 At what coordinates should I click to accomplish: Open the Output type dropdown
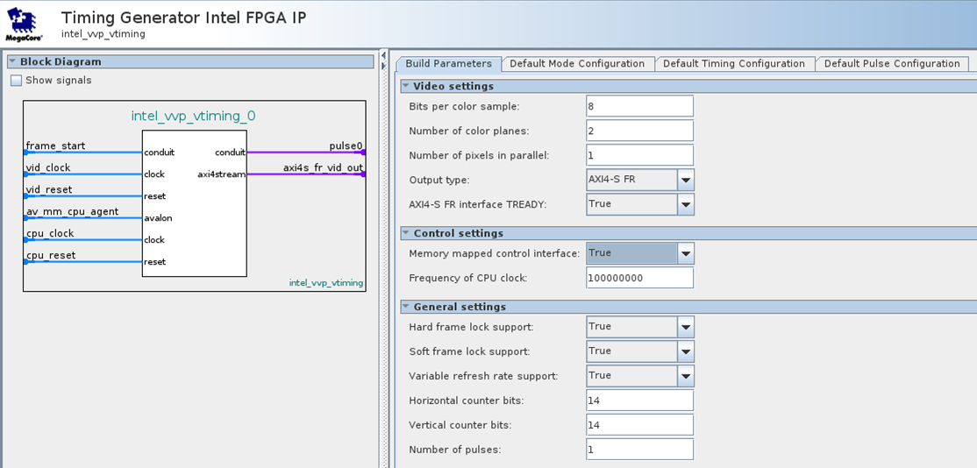pyautogui.click(x=685, y=181)
